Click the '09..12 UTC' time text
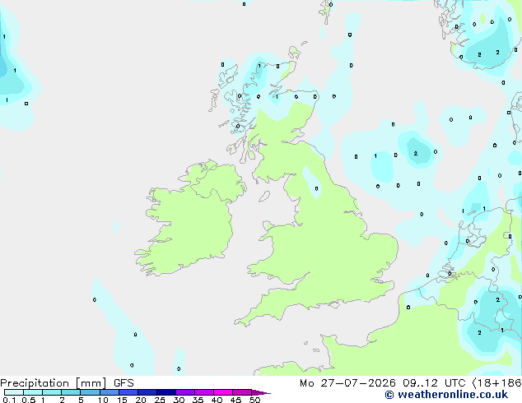This screenshot has height=403, width=522. [434, 383]
